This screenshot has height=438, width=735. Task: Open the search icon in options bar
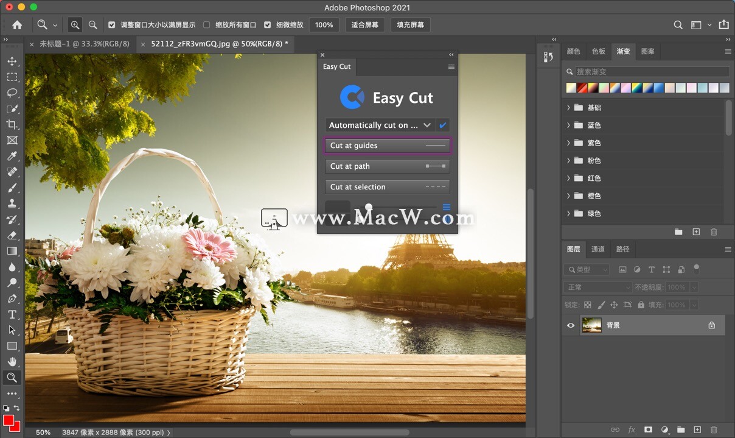click(x=678, y=25)
